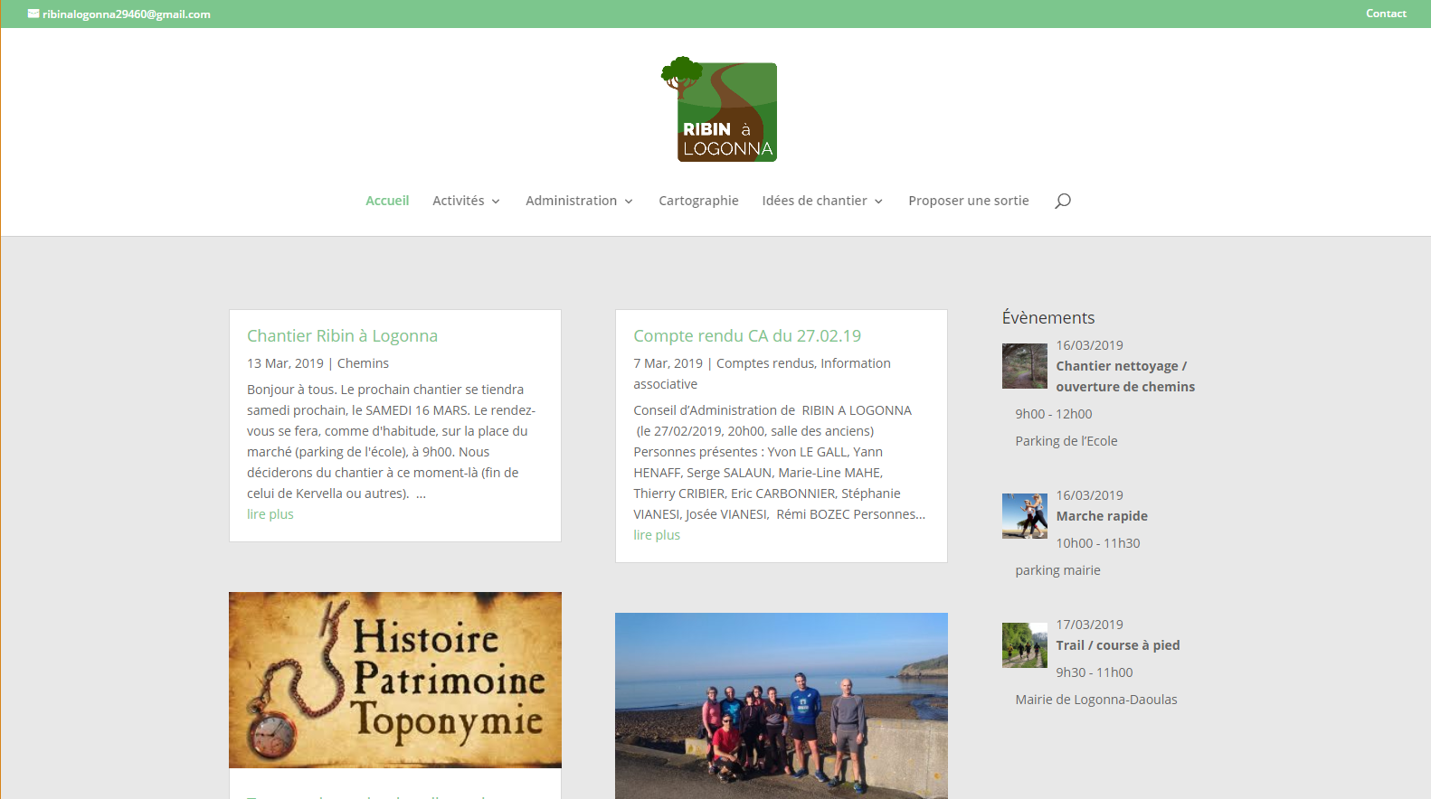This screenshot has width=1431, height=799.
Task: Click the 13 Mar, 2019 post date
Action: pos(285,363)
